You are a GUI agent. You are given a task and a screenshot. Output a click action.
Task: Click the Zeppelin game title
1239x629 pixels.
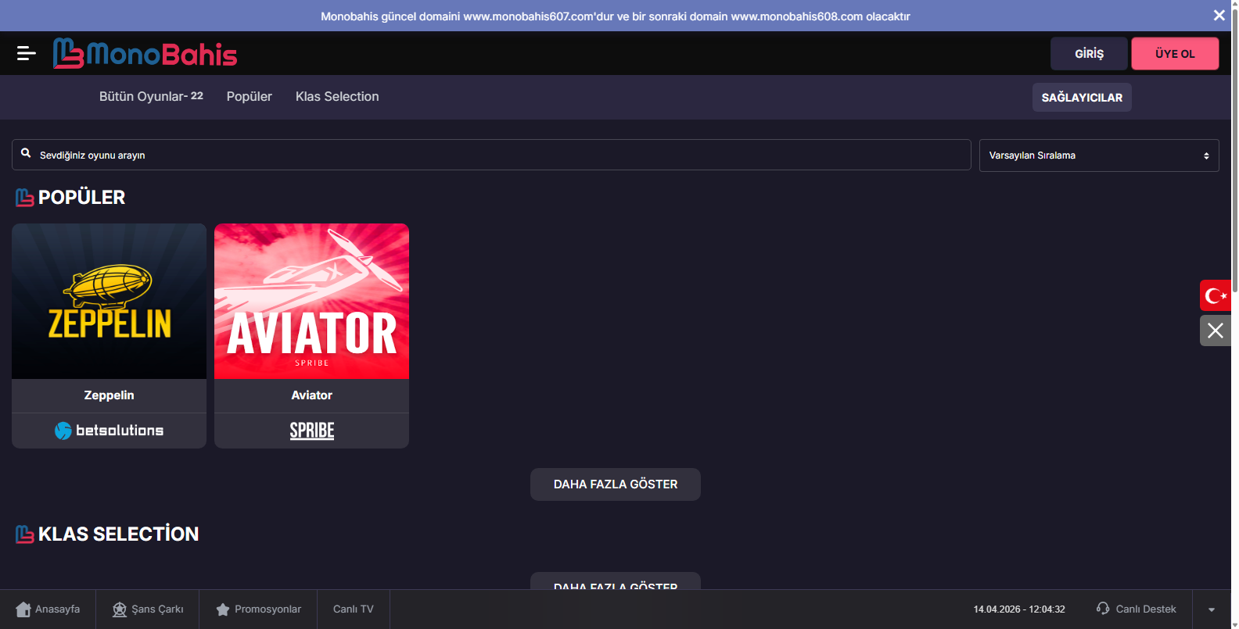coord(109,395)
